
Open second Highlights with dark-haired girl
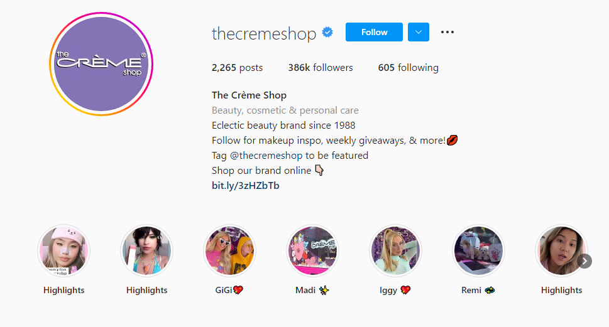coord(147,250)
